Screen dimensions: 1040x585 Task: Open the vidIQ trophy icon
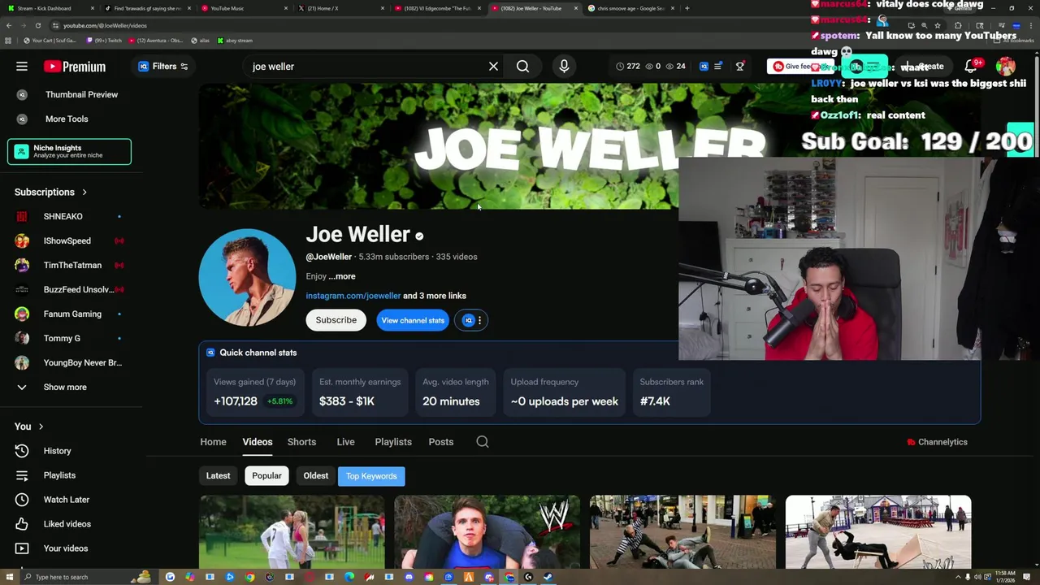[739, 67]
